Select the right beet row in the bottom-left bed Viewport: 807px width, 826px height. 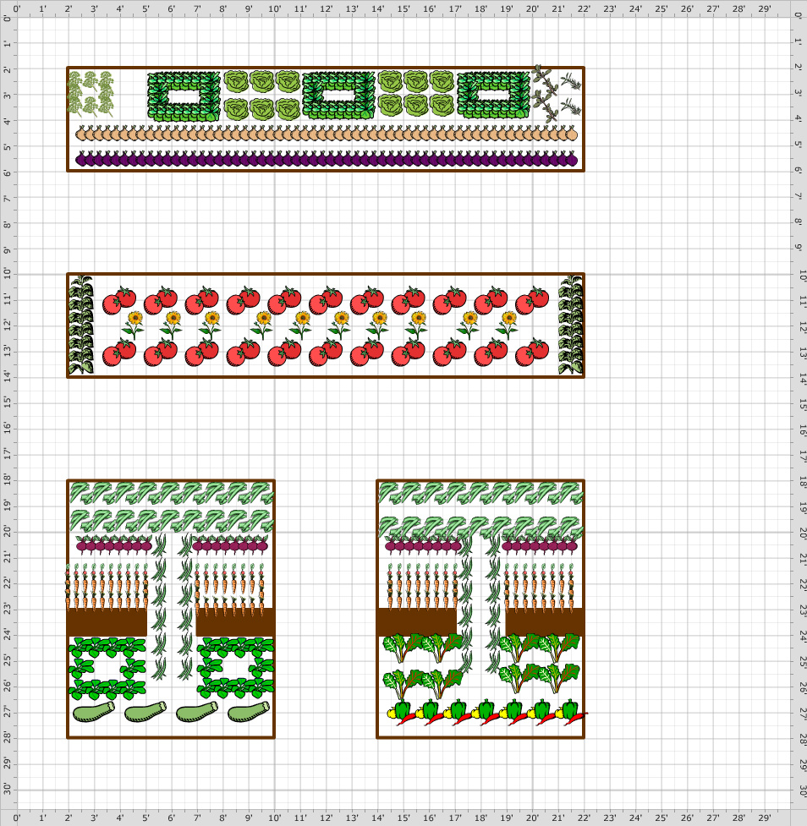pos(230,544)
